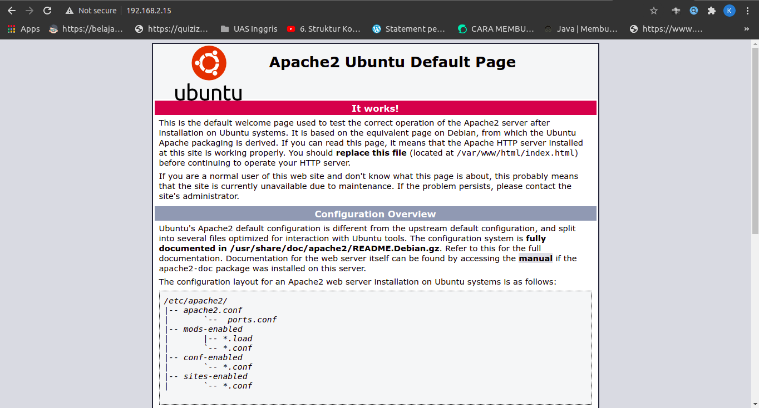Click the Apache2 Ubuntu Default Page heading

click(x=392, y=62)
